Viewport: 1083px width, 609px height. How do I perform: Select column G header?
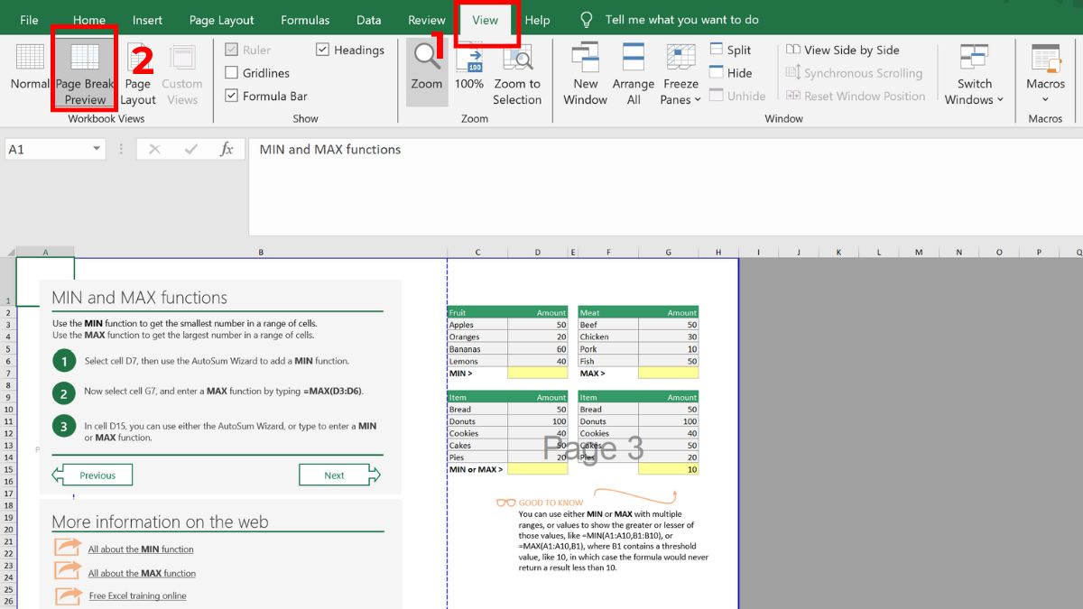click(668, 253)
